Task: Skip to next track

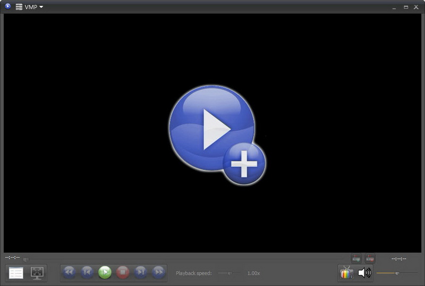Action: click(141, 272)
